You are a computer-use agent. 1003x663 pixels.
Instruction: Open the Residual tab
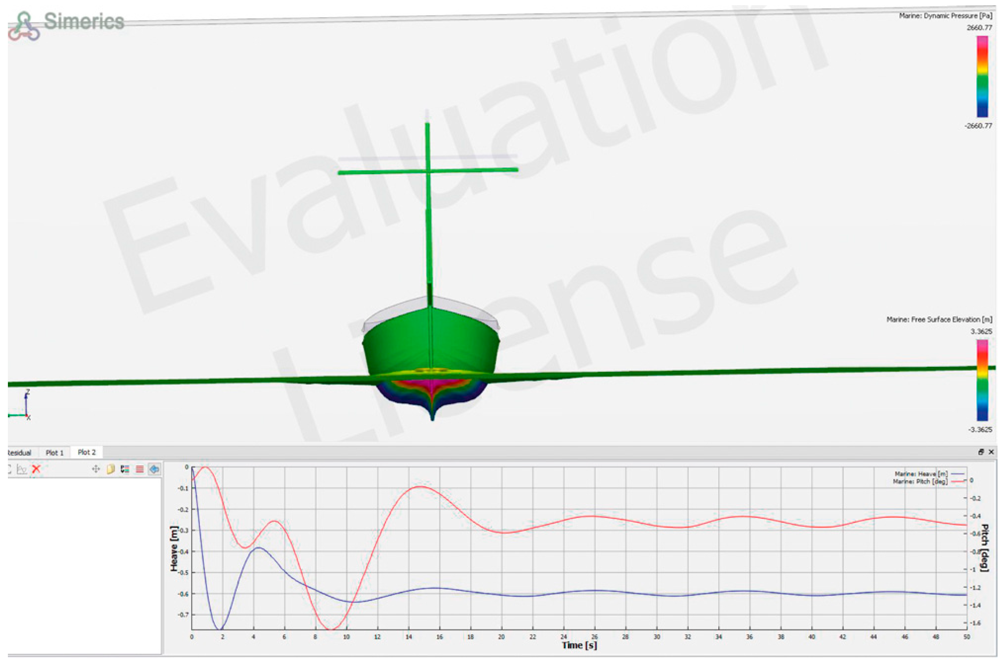click(19, 453)
